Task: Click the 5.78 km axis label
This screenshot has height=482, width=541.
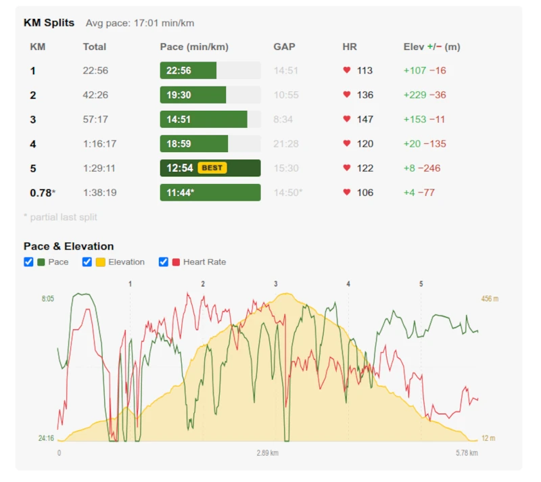Action: [467, 453]
